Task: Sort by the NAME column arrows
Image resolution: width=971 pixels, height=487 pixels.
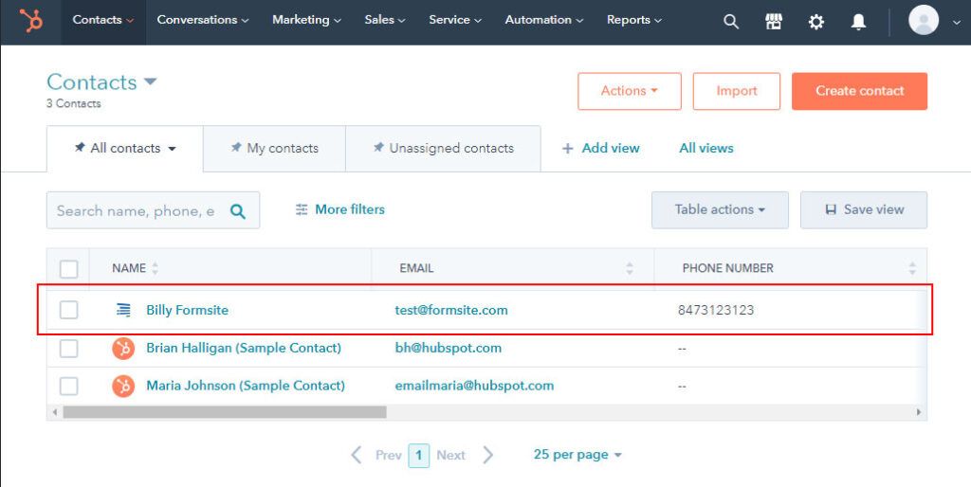Action: pos(155,268)
